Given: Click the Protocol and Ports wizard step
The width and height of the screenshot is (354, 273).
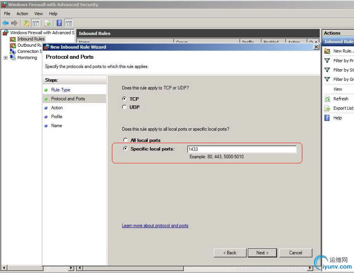Looking at the screenshot, I should (68, 99).
